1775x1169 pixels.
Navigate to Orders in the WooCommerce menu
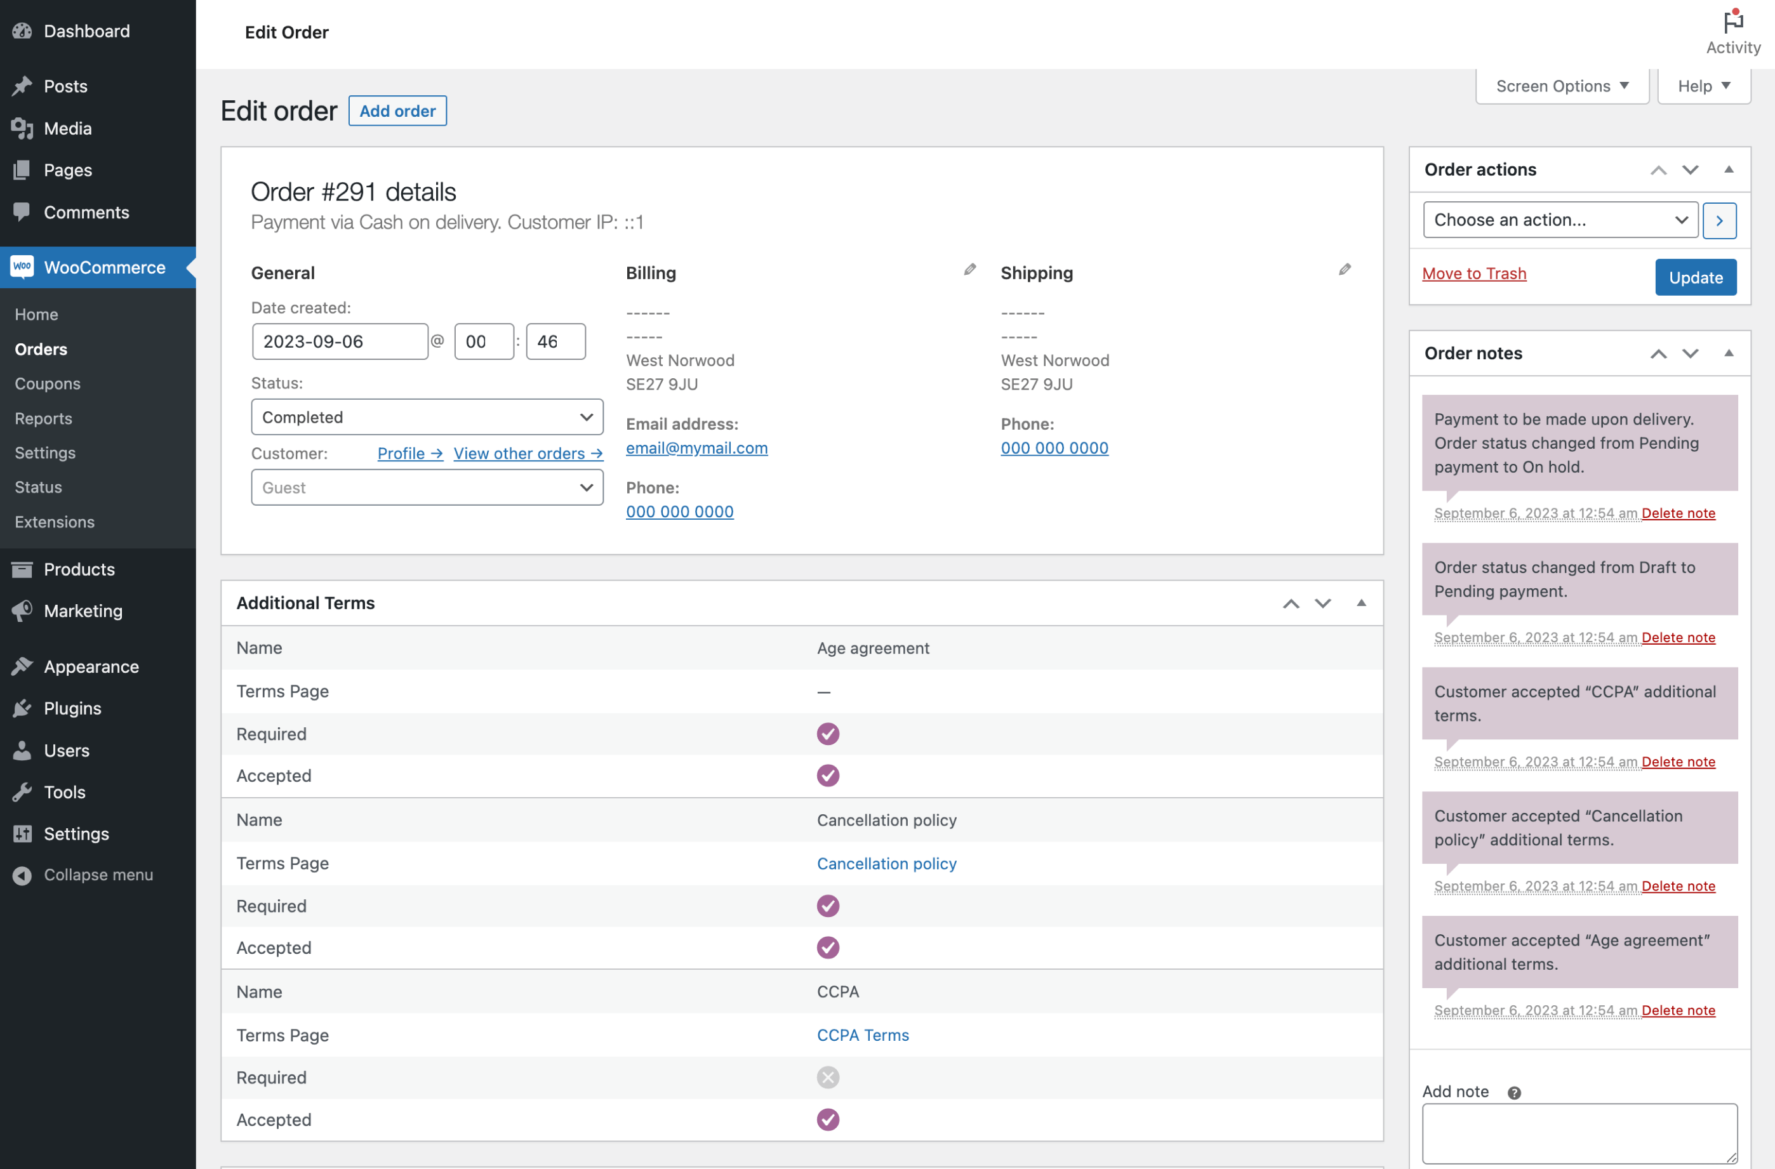click(x=40, y=349)
